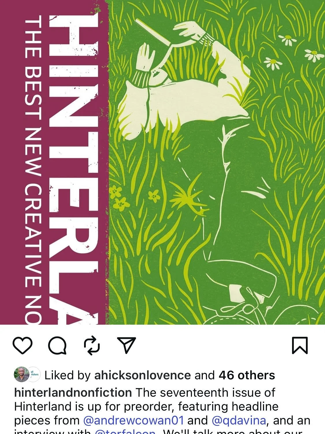Open comments via the speech bubble icon

tap(57, 345)
